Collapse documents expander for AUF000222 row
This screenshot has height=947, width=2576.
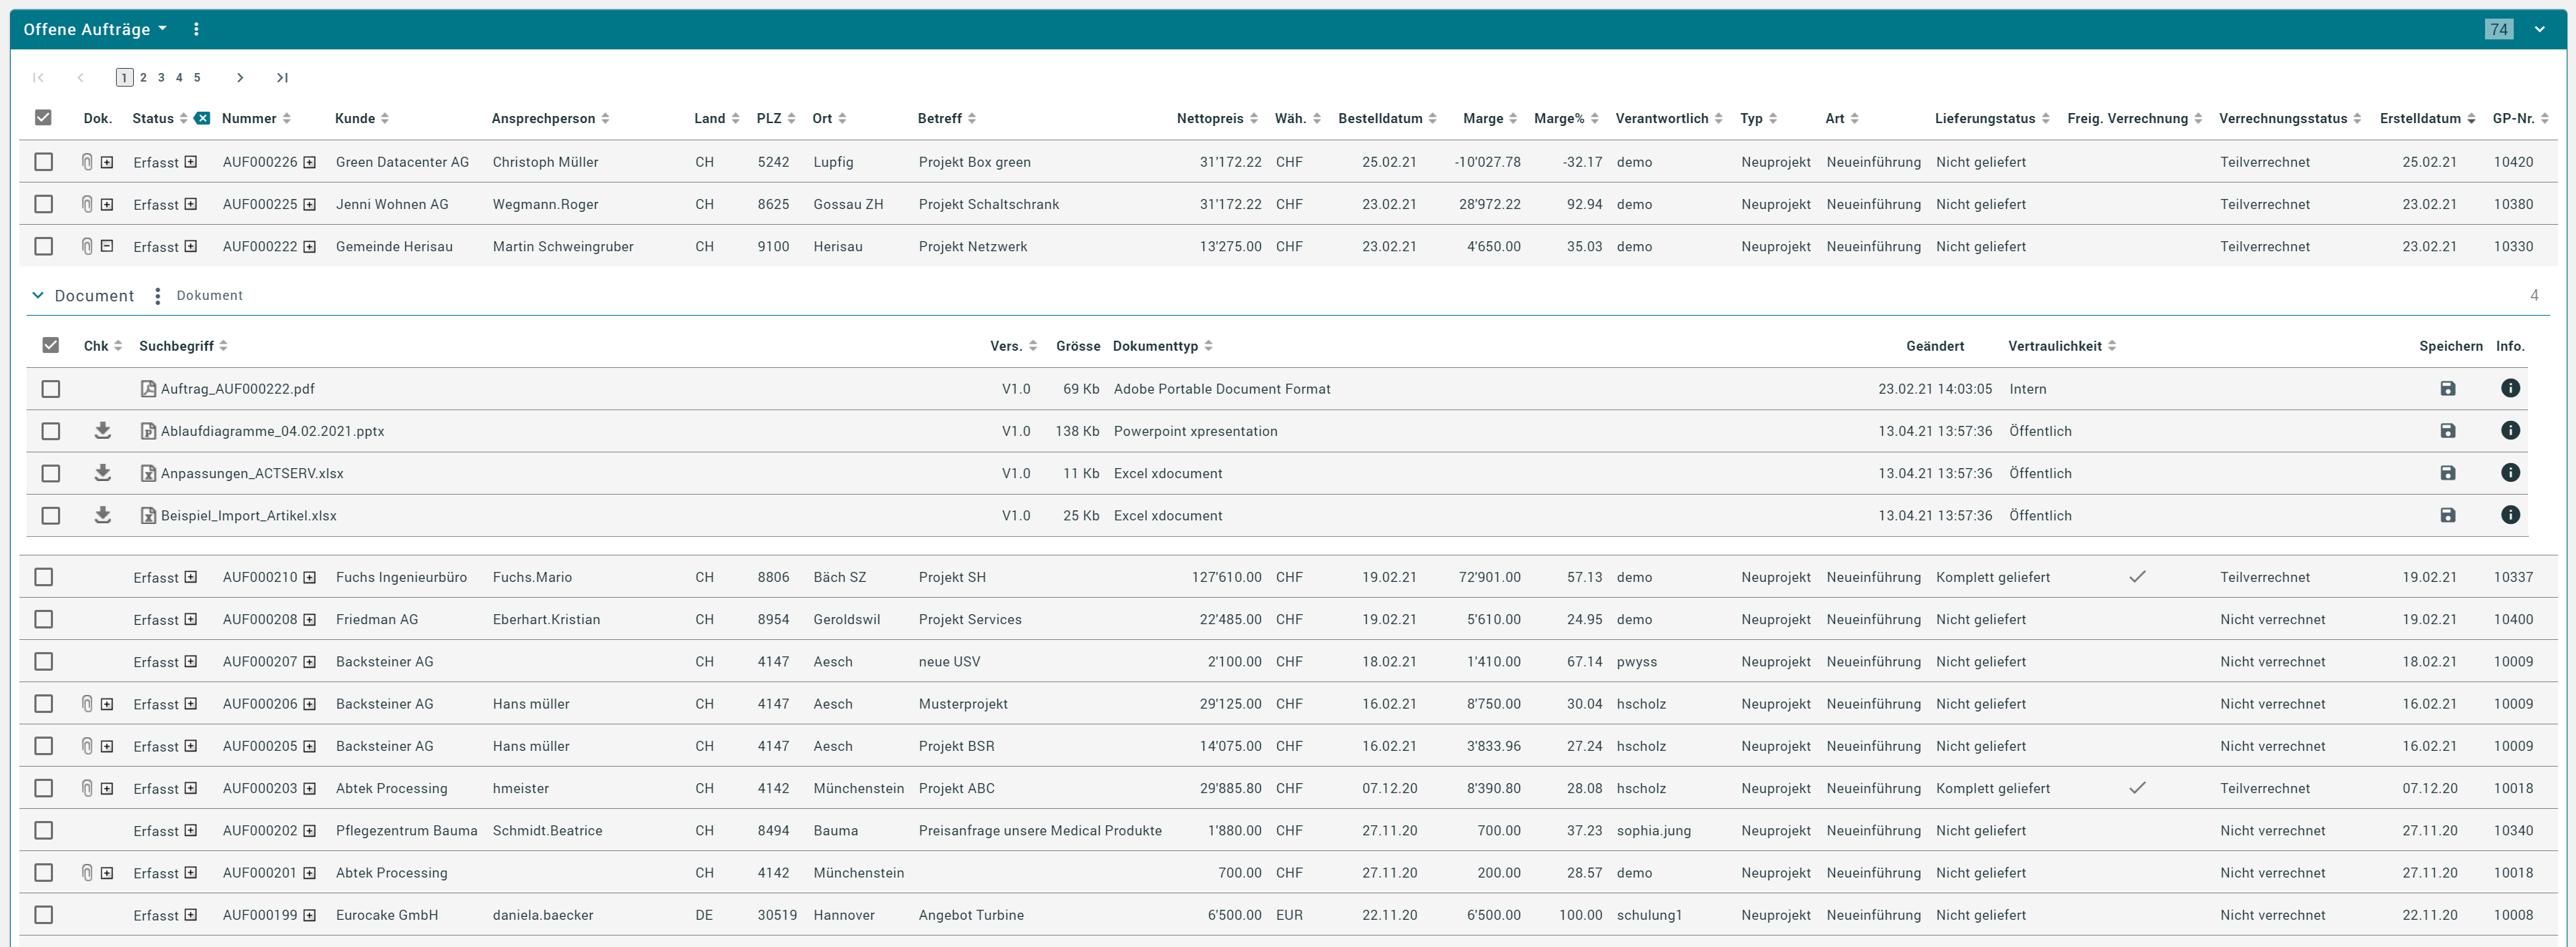point(107,246)
